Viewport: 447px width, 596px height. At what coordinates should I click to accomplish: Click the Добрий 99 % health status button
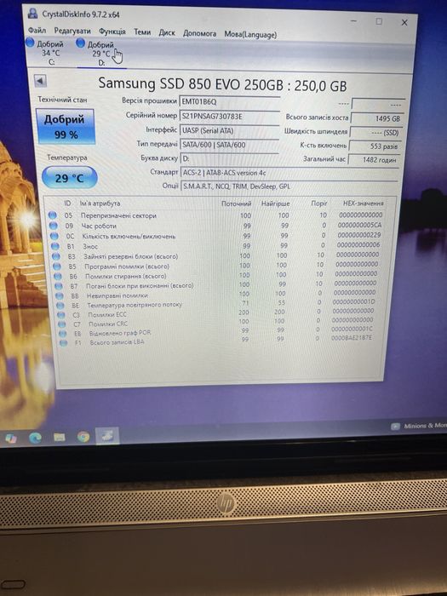[65, 127]
